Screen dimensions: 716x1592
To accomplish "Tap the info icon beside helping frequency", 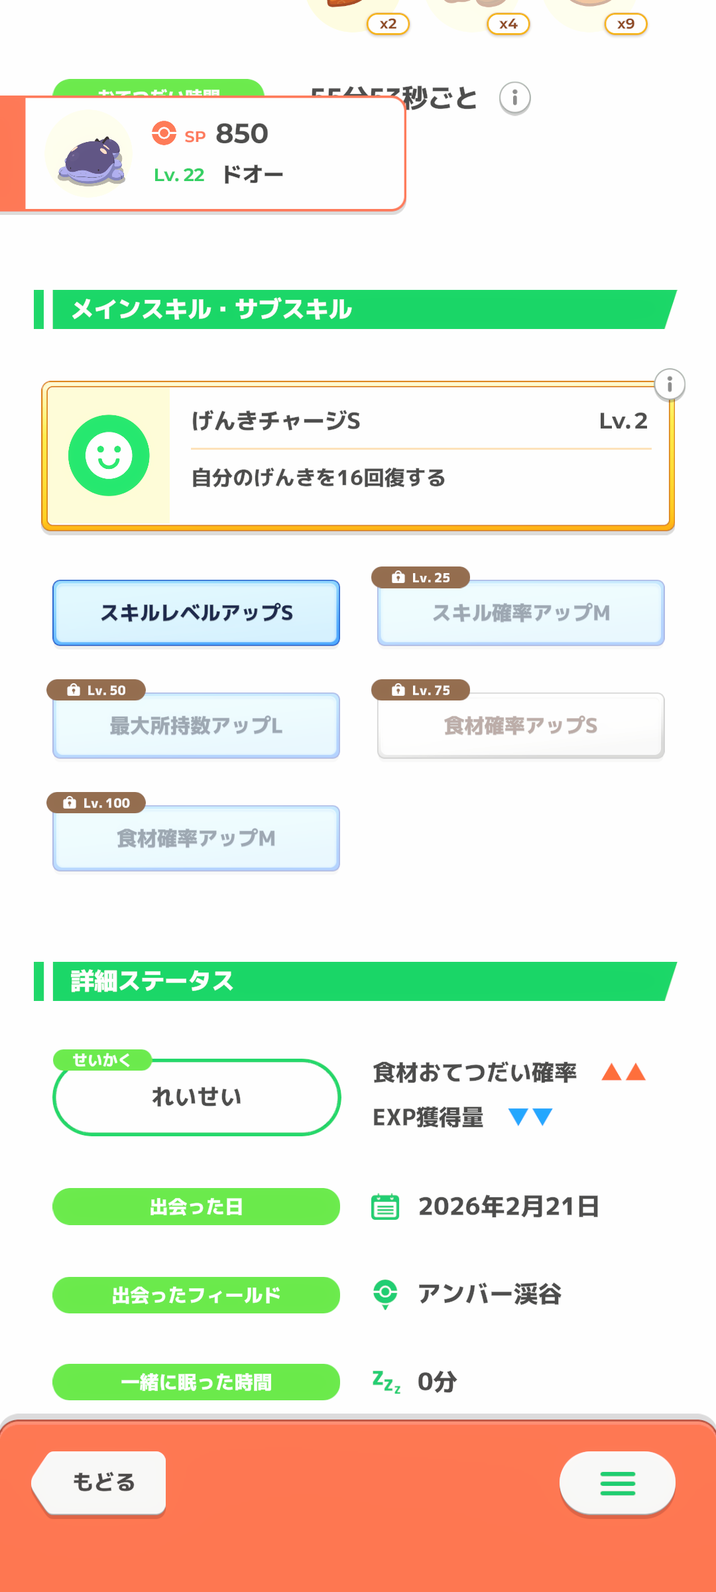I will pyautogui.click(x=514, y=98).
